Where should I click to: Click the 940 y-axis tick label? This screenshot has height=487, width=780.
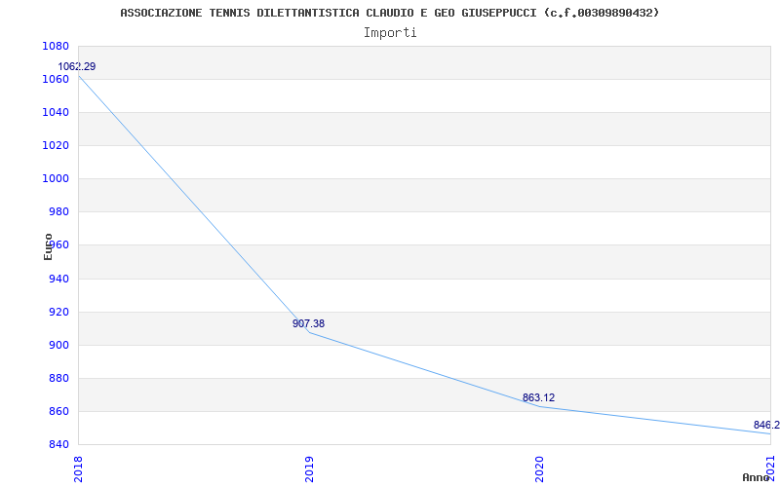click(58, 279)
